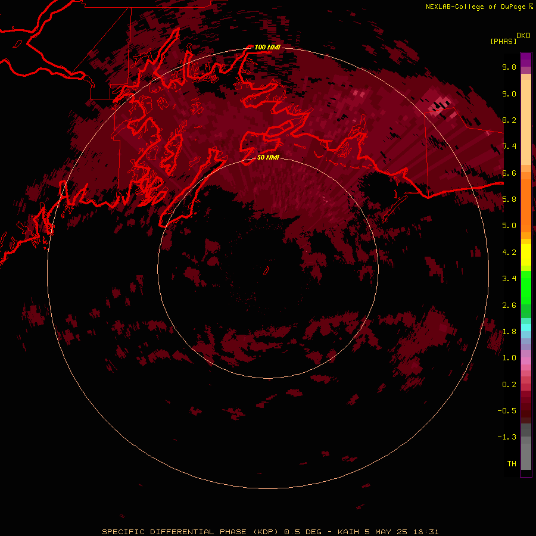Click the 7.4 scale value
Image resolution: width=536 pixels, height=536 pixels.
509,147
